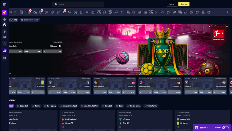
Task: Select the Rugby Union popular tab
Action: point(134,106)
